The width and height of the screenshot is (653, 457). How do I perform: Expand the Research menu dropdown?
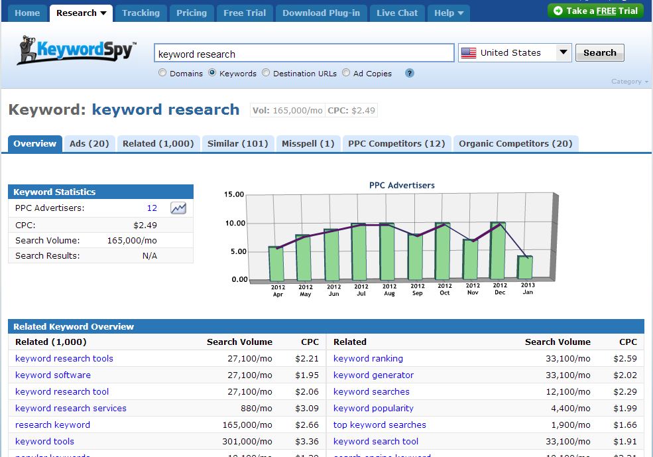click(x=103, y=13)
